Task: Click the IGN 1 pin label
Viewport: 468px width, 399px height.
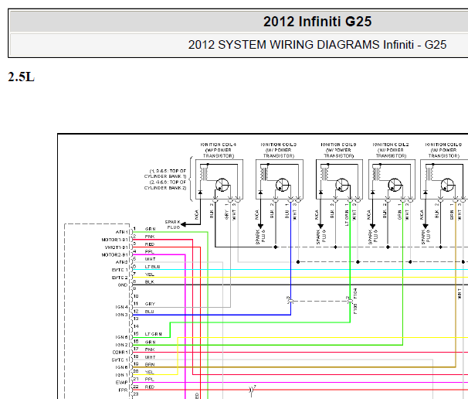Action: pos(122,375)
